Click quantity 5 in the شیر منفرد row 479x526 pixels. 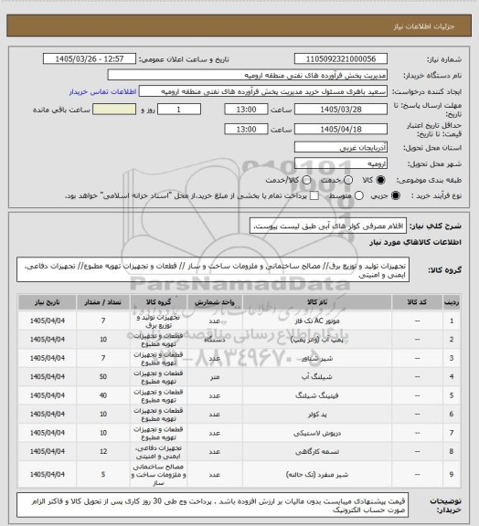coord(103,474)
